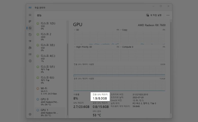Open the Users page icon
This screenshot has height=122, width=198.
30,48
